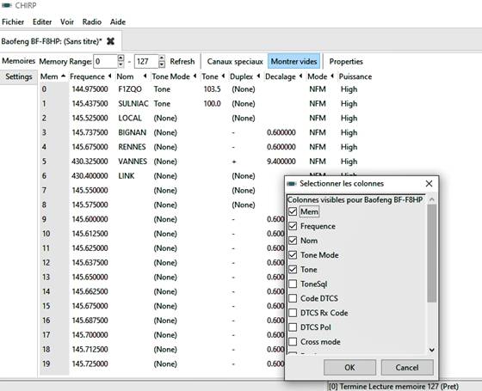Enable the Code DTCS column checkbox
The image size is (482, 391).
click(x=293, y=298)
